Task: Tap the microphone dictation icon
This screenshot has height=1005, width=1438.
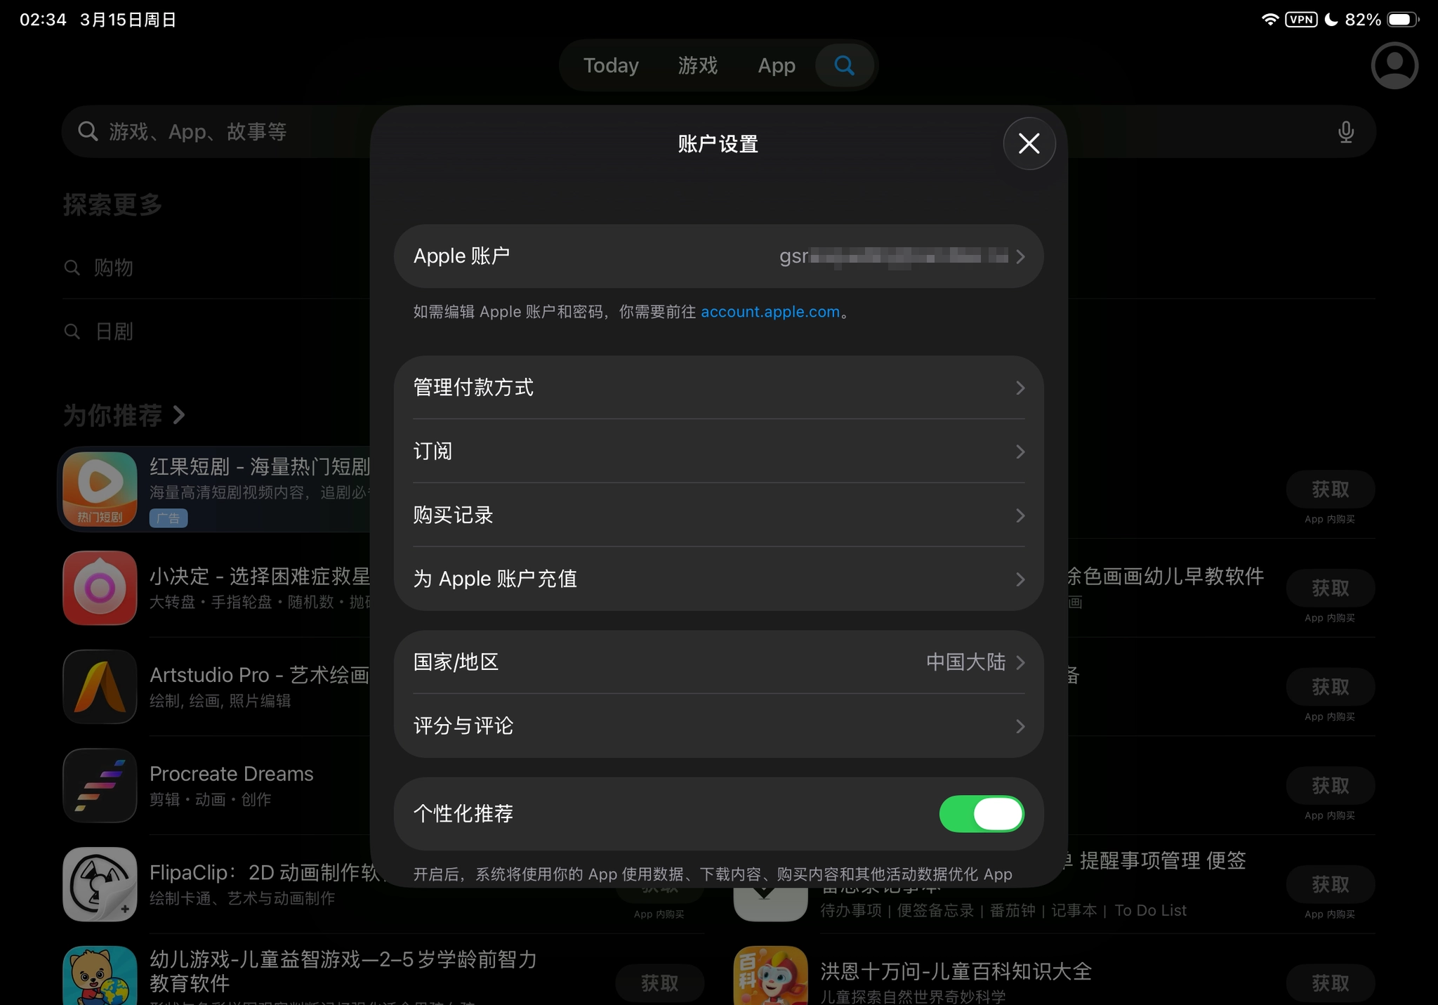Action: click(1345, 132)
